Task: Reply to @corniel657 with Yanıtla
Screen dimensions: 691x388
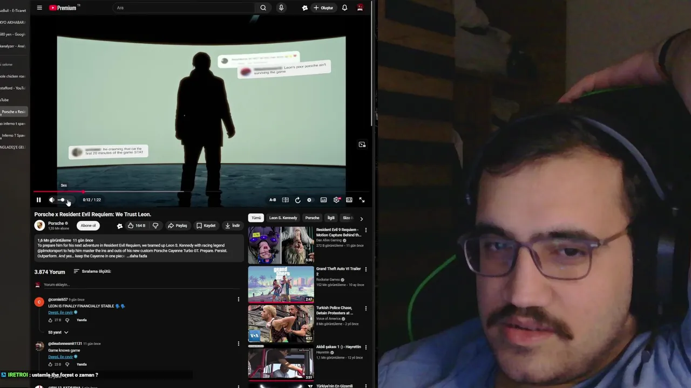Action: coord(82,320)
